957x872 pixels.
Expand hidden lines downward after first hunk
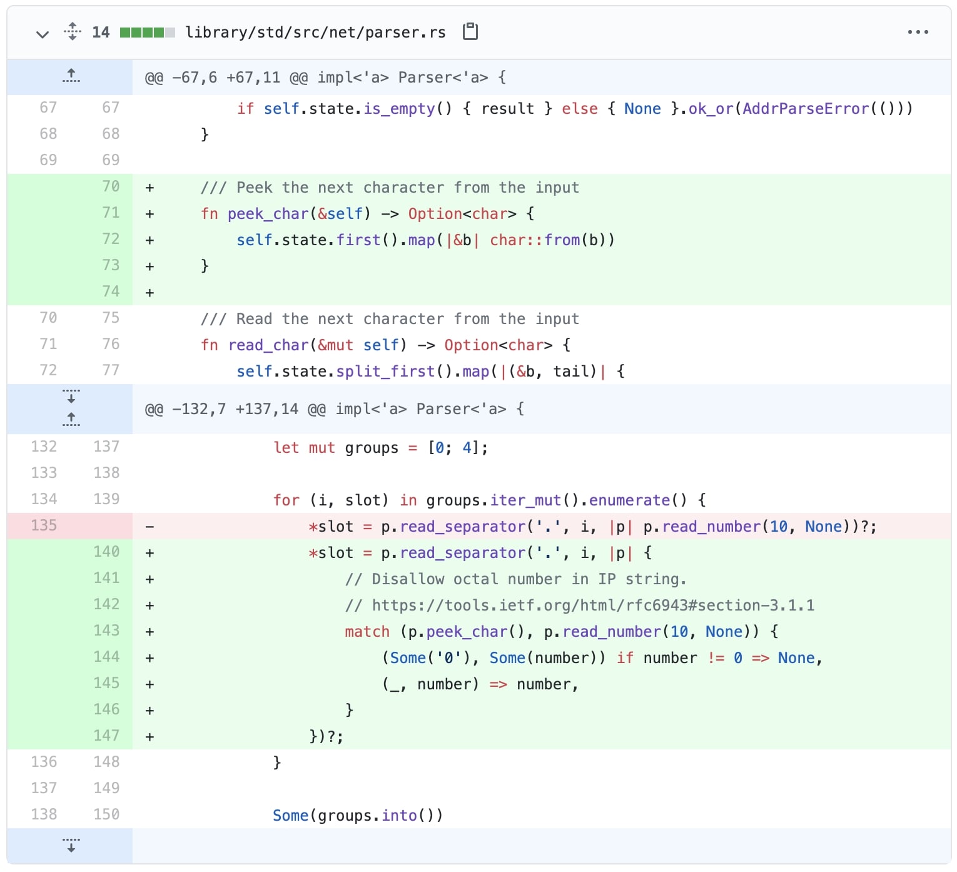click(71, 397)
